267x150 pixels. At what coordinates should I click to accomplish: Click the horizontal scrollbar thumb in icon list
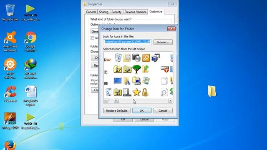click(x=116, y=101)
